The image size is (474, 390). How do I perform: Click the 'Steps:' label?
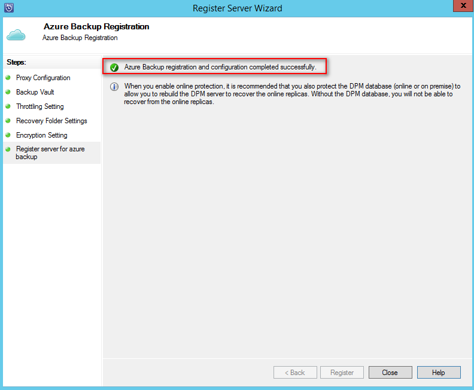tap(16, 62)
